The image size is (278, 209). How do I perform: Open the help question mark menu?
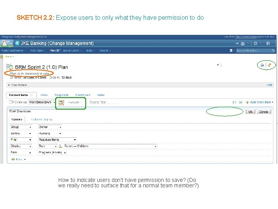268,43
